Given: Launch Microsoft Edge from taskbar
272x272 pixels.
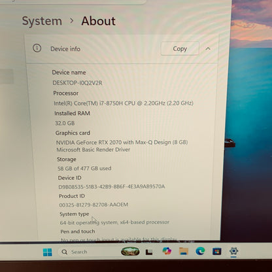Looking at the screenshot, I should pyautogui.click(x=200, y=251).
